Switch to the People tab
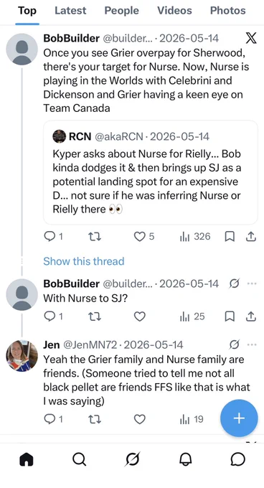Image resolution: width=264 pixels, height=488 pixels. click(x=121, y=11)
